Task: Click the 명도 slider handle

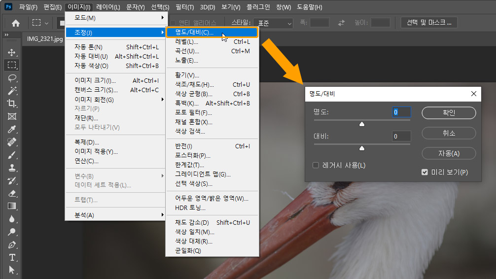Action: [x=362, y=124]
